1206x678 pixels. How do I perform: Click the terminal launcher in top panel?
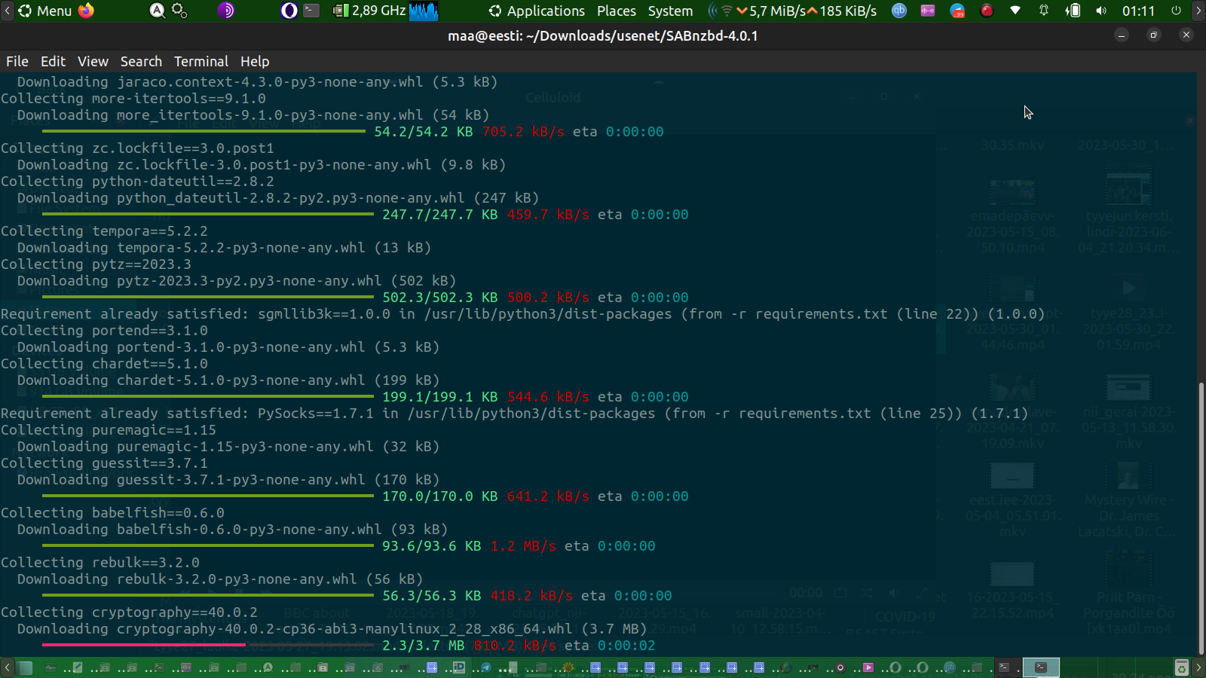(x=311, y=11)
